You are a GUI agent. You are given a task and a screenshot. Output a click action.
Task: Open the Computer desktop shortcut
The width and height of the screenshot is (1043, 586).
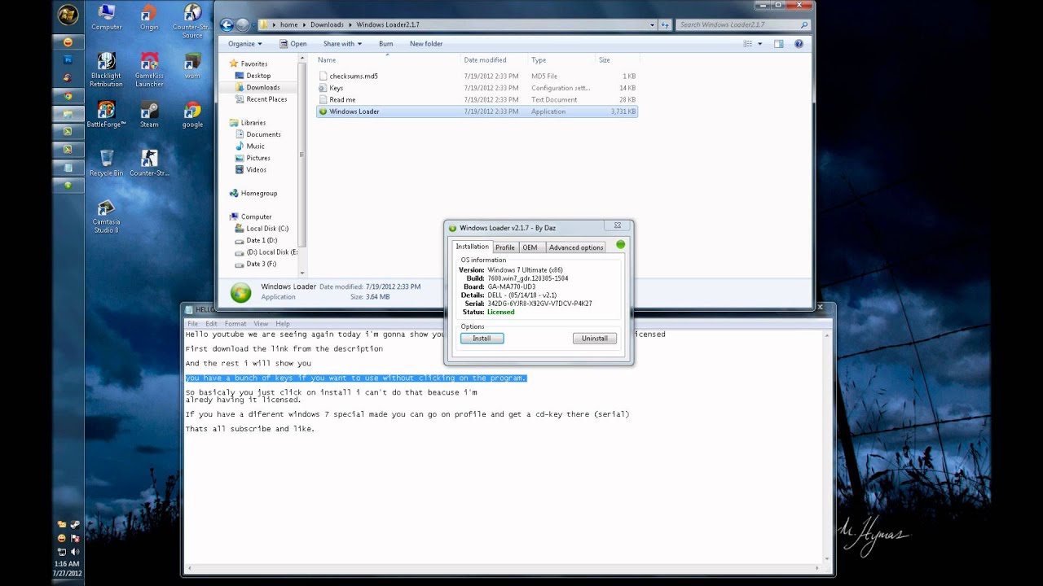106,18
